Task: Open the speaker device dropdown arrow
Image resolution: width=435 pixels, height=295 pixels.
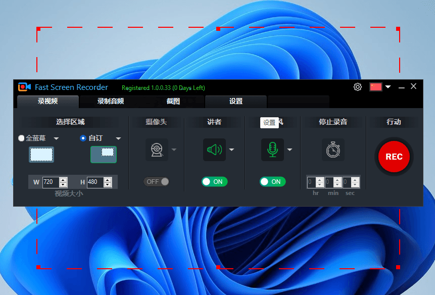Action: 232,150
